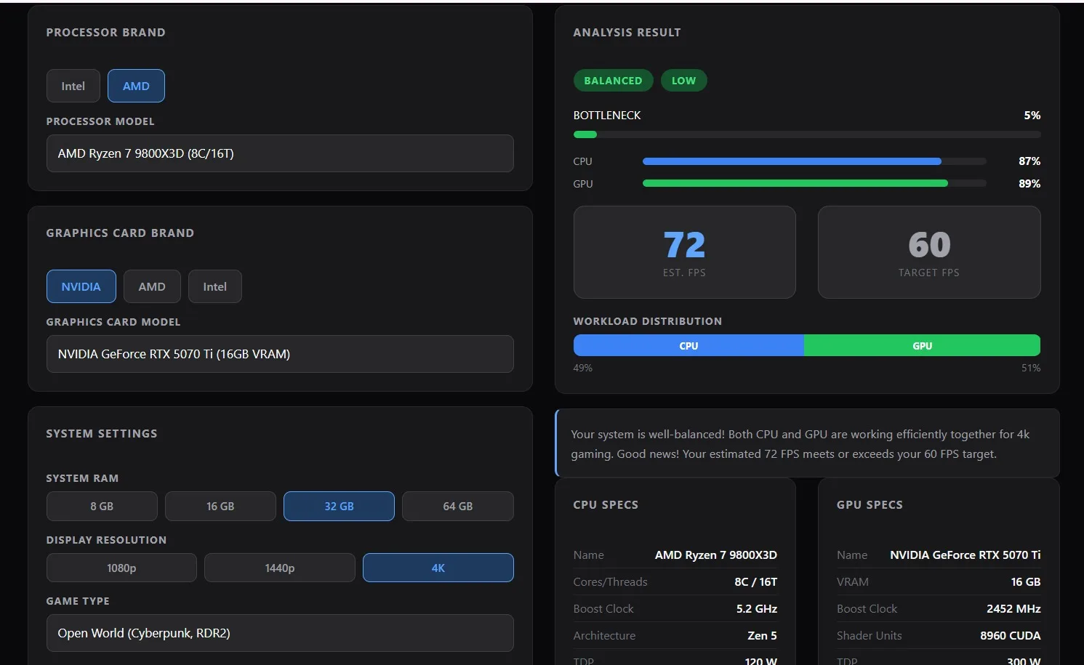Click the GPU name NVIDIA GeForce RTX 5070 Ti
Screen dimensions: 1084x665
965,555
